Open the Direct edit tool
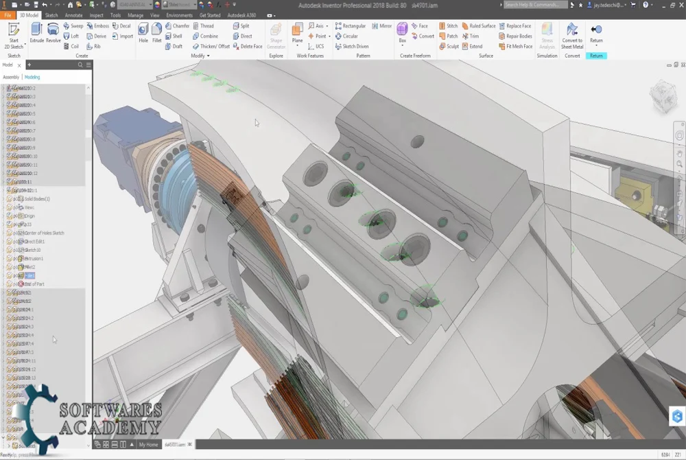The height and width of the screenshot is (460, 686). click(242, 36)
